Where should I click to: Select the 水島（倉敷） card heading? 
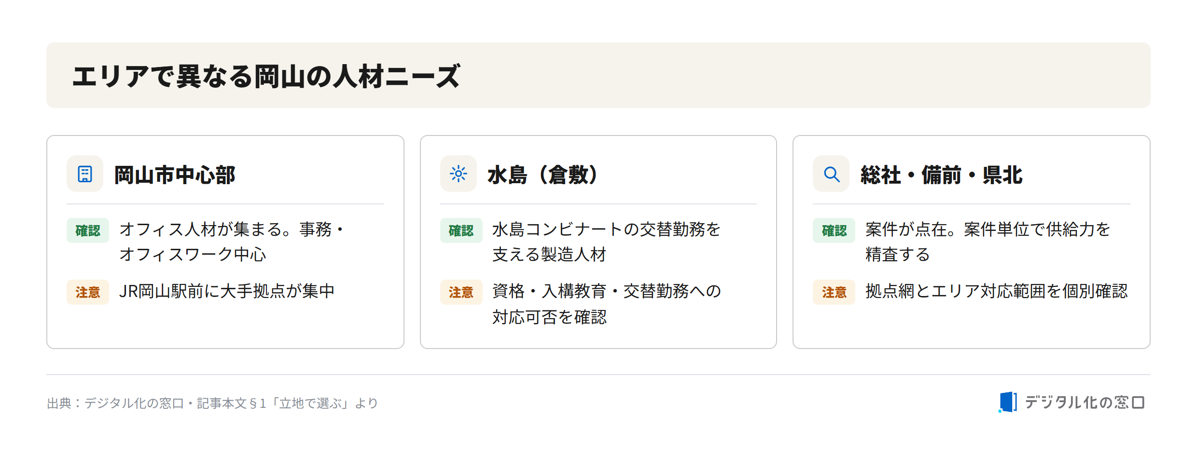tap(543, 175)
